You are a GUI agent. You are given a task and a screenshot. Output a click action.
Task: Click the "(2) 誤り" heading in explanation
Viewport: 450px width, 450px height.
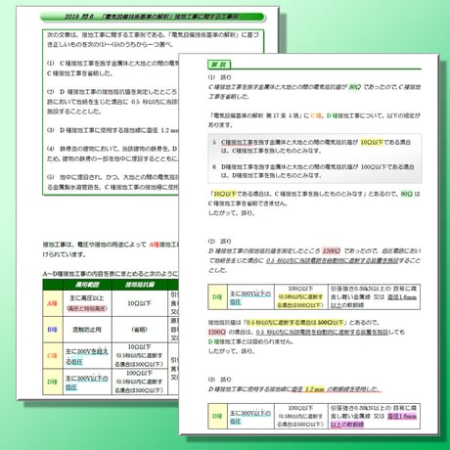pyautogui.click(x=220, y=242)
